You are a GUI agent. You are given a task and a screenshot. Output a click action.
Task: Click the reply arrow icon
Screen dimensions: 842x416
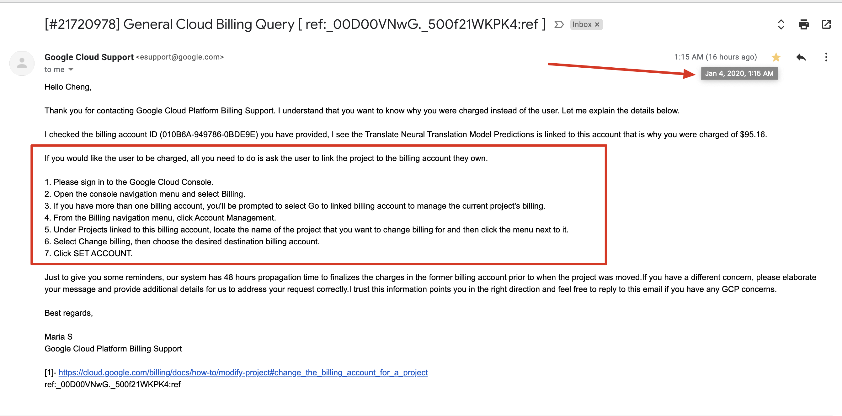click(801, 57)
